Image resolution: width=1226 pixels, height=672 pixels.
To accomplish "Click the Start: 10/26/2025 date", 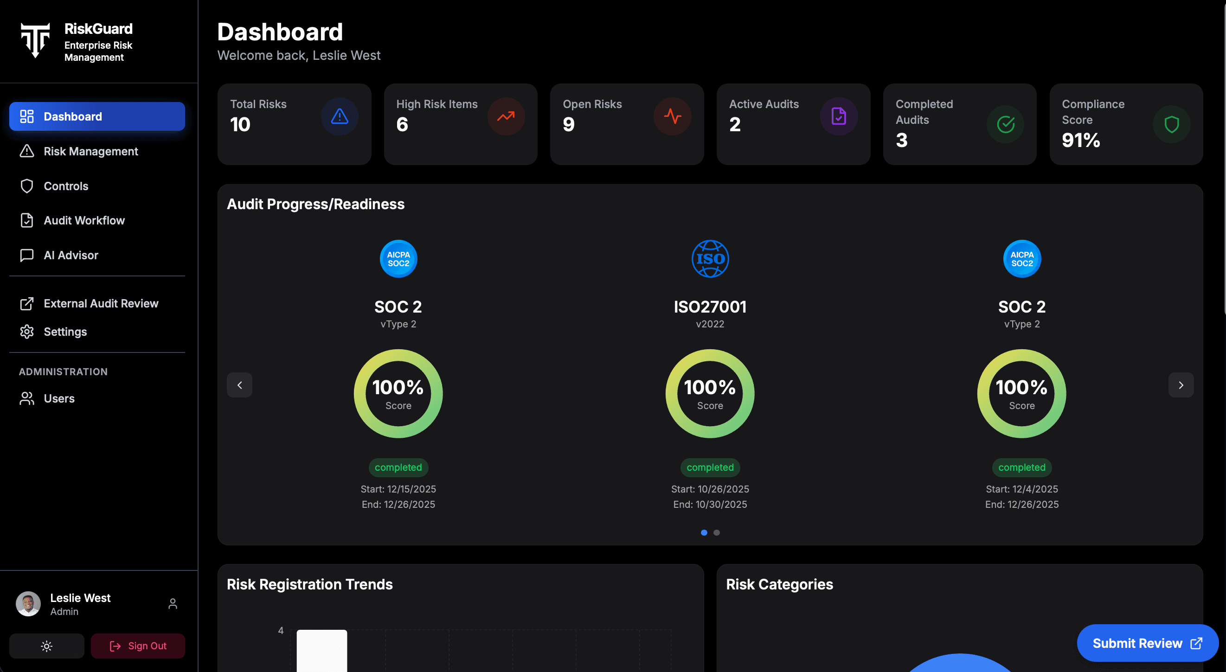I will coord(710,489).
